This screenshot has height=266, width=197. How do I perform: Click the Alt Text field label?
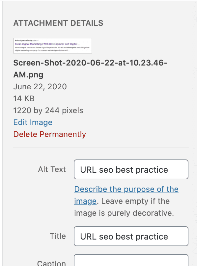(52, 169)
